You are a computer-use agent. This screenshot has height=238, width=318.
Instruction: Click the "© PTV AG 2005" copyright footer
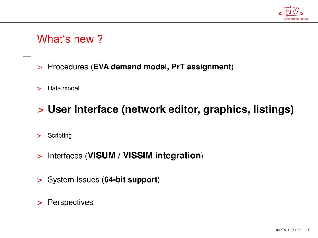288,230
